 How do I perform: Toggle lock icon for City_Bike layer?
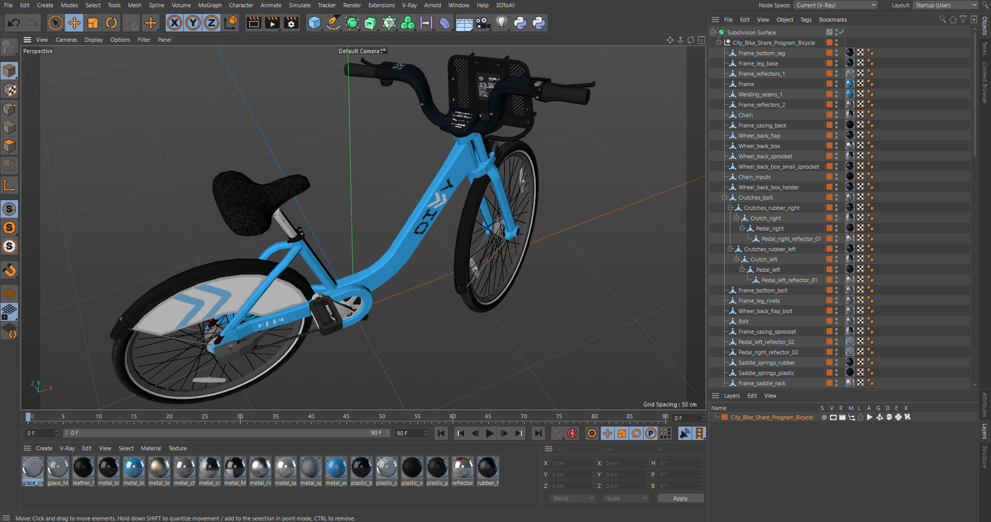(x=860, y=417)
